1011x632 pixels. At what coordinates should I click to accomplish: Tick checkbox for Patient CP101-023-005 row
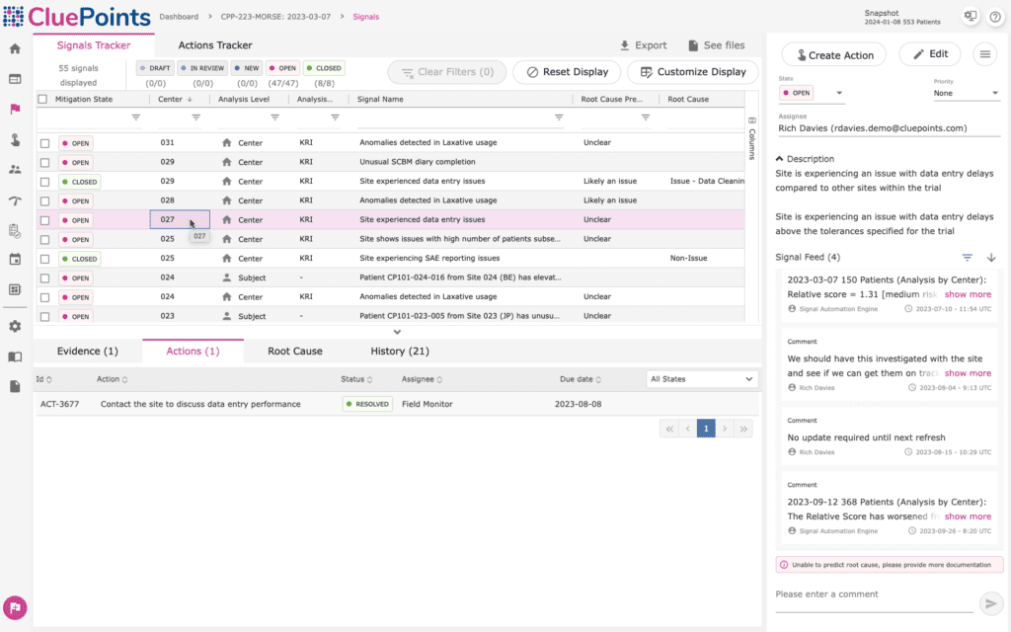[44, 317]
